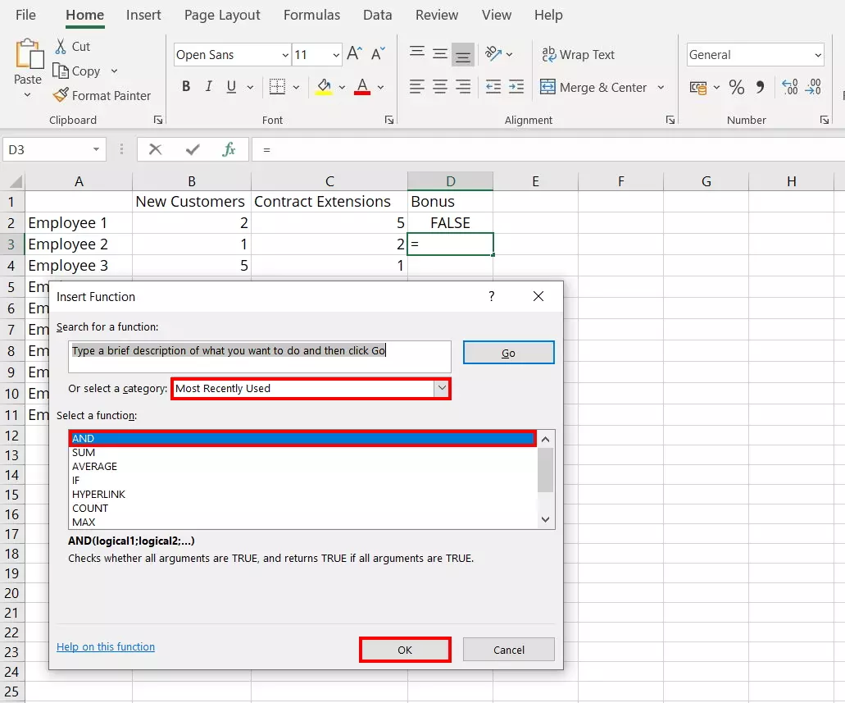Viewport: 845px width, 703px height.
Task: Decrease decimal places
Action: click(x=813, y=86)
